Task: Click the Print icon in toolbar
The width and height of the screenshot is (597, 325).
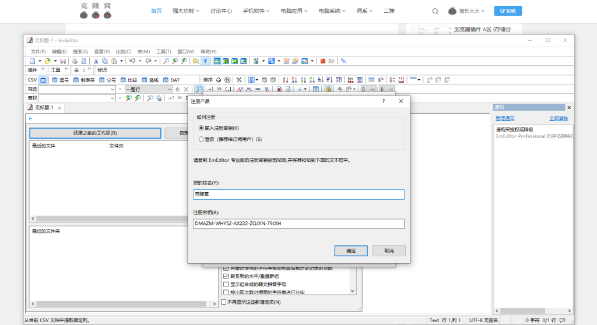Action: click(75, 61)
